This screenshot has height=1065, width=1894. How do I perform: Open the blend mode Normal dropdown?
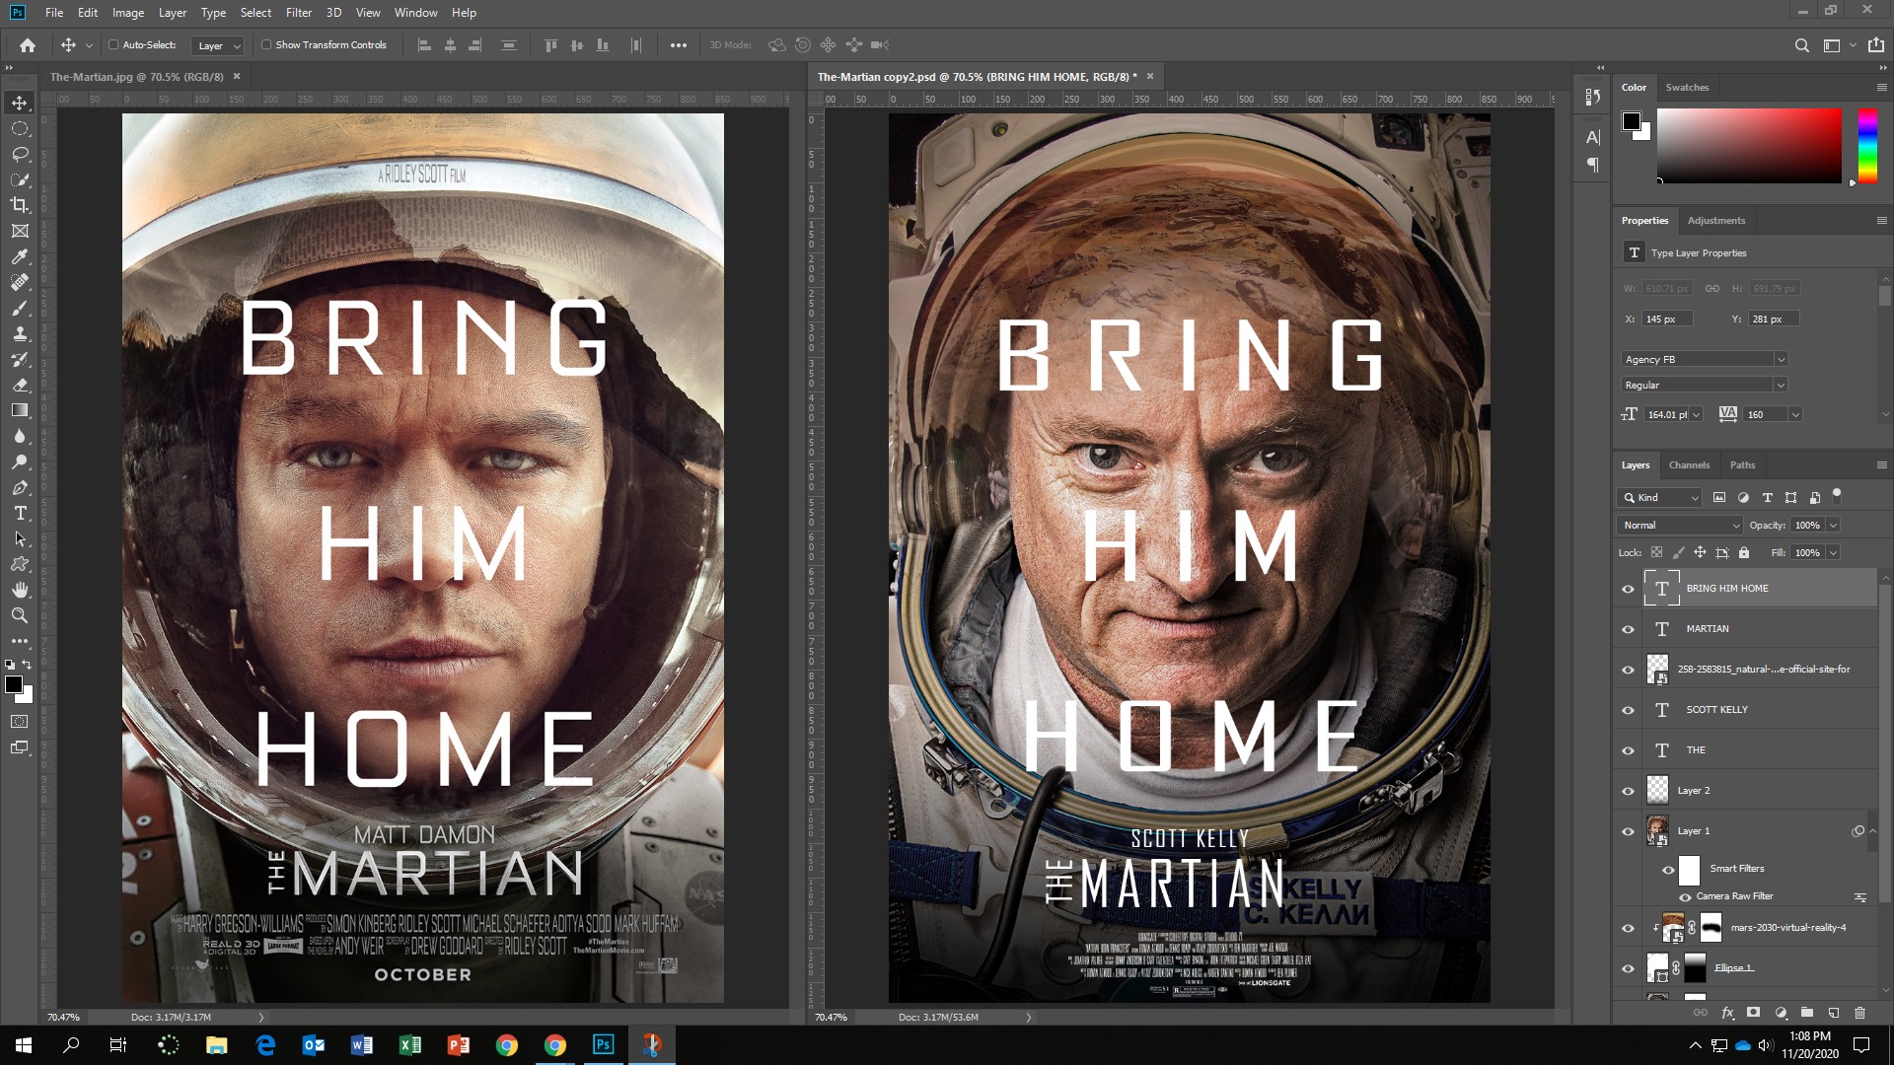1680,526
